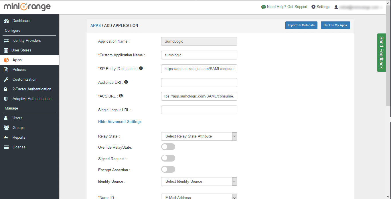Click the Audience URI input field
Viewport: 391px width, 199px height.
(x=199, y=83)
